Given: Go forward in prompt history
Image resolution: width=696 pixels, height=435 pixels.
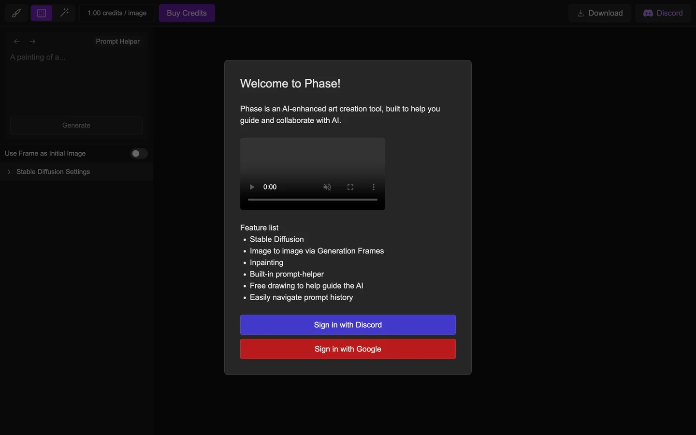Looking at the screenshot, I should (x=32, y=42).
